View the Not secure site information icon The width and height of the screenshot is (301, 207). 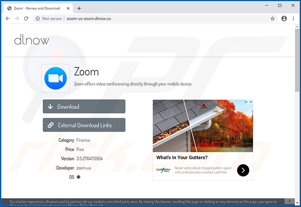tap(38, 18)
